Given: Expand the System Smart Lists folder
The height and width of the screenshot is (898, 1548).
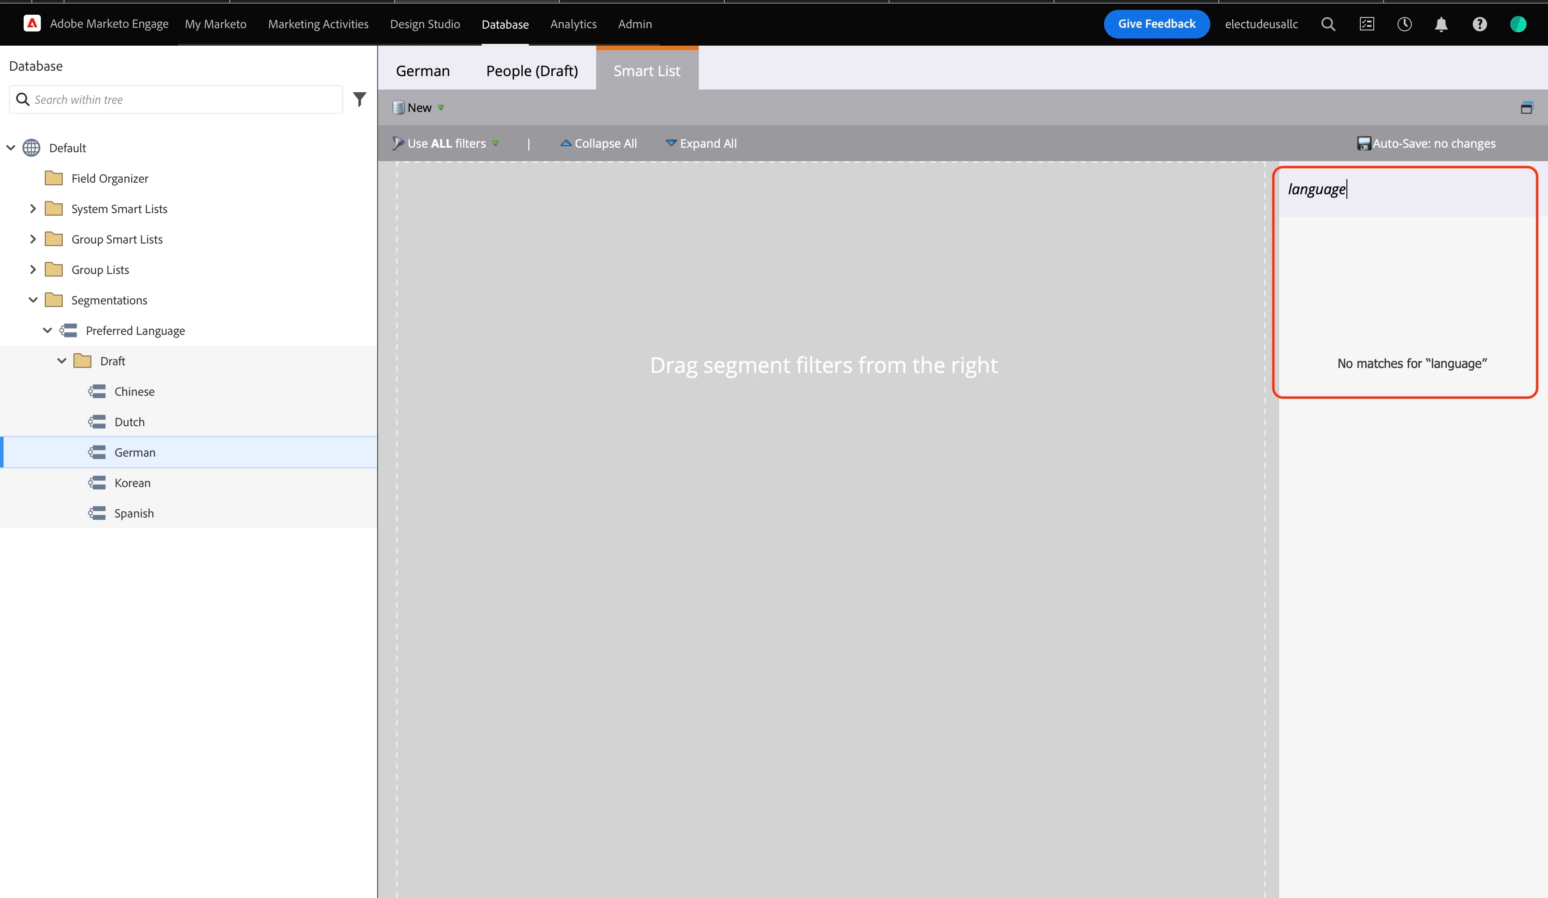Looking at the screenshot, I should (x=33, y=209).
